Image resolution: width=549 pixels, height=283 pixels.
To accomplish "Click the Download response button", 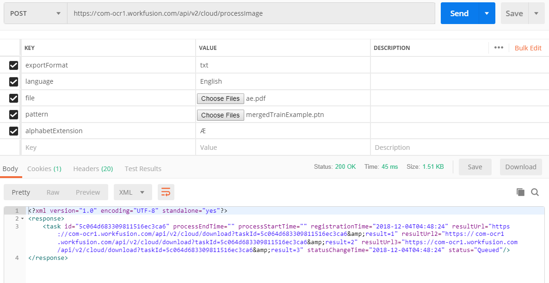I will point(521,167).
